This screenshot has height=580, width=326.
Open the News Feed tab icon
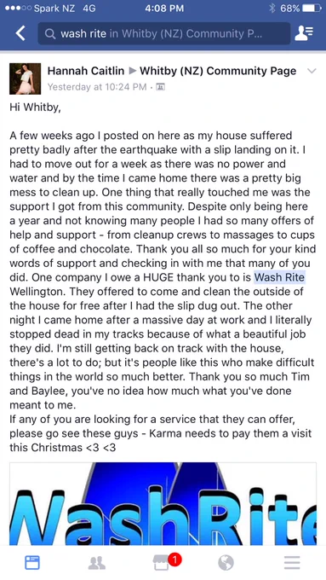(x=32, y=563)
